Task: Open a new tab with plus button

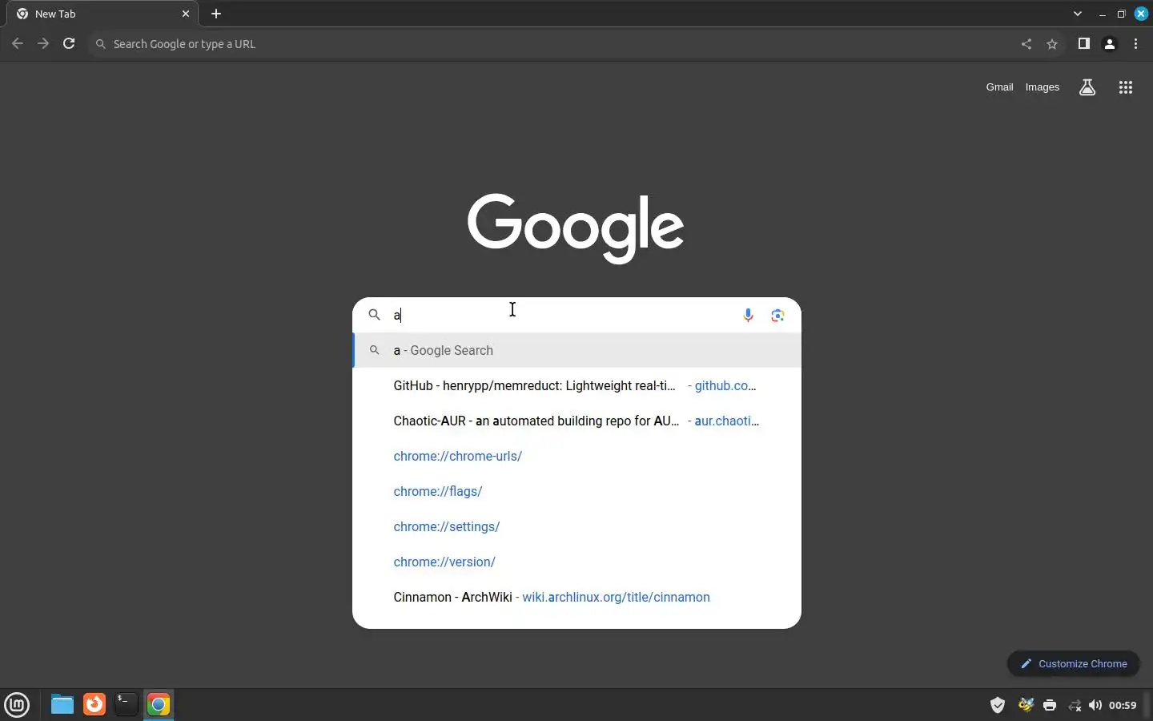Action: click(216, 14)
